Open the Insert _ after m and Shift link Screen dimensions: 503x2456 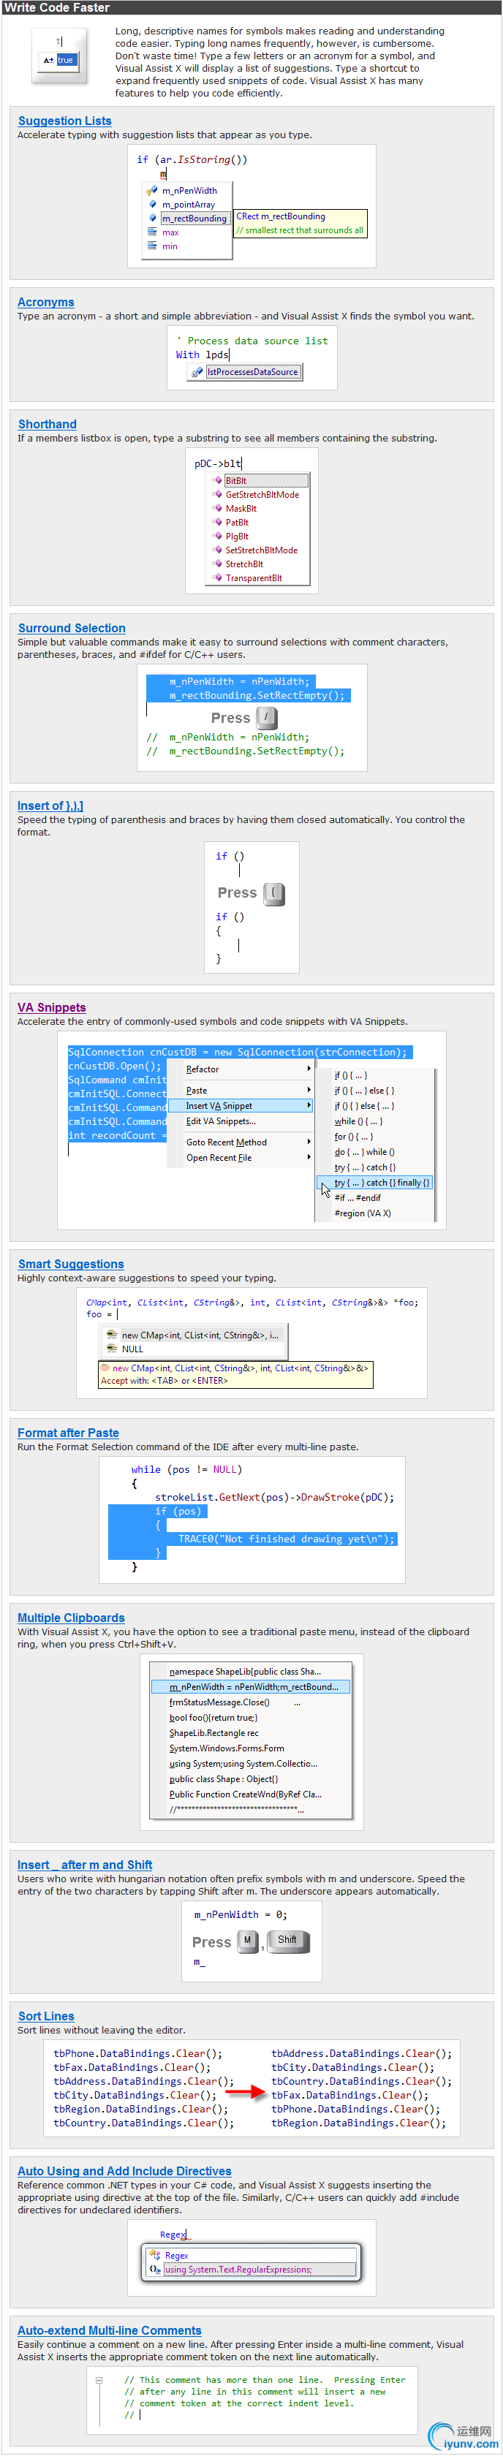pyautogui.click(x=85, y=1864)
